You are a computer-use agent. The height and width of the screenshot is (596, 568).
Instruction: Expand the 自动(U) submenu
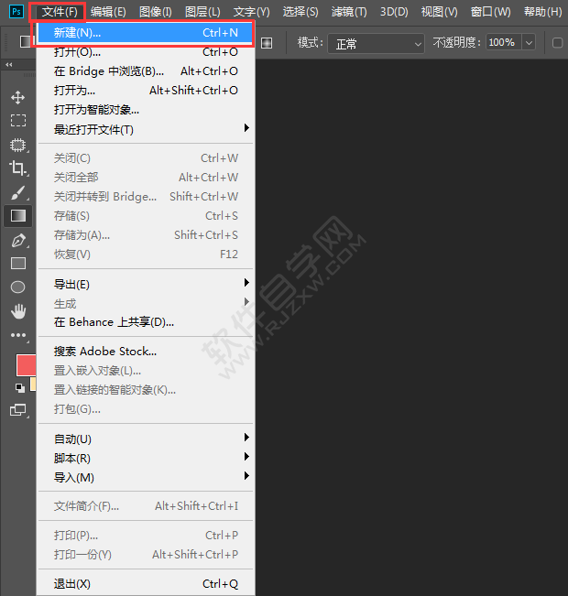pyautogui.click(x=145, y=439)
